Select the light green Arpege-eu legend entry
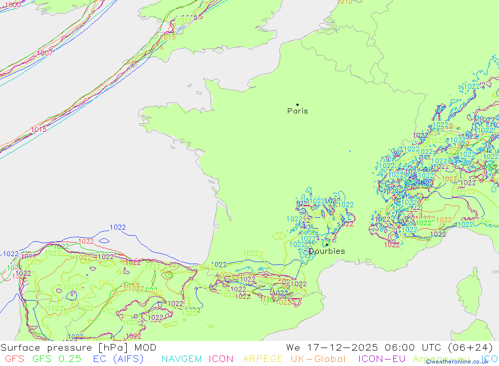Viewport: 499px width, 366px height. (x=441, y=359)
